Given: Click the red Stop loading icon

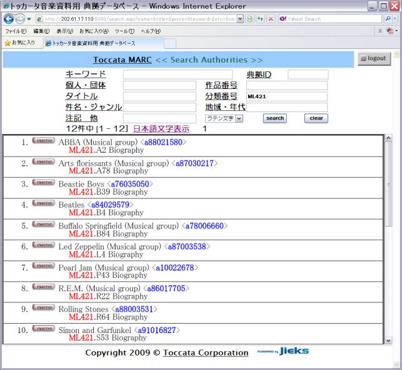Looking at the screenshot, I should click(271, 19).
